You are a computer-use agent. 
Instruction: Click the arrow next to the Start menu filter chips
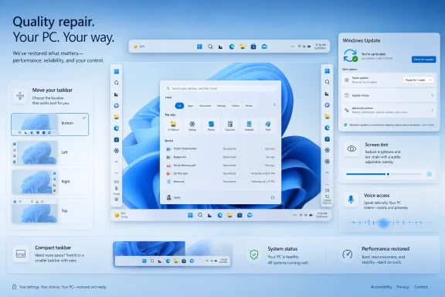point(274,104)
